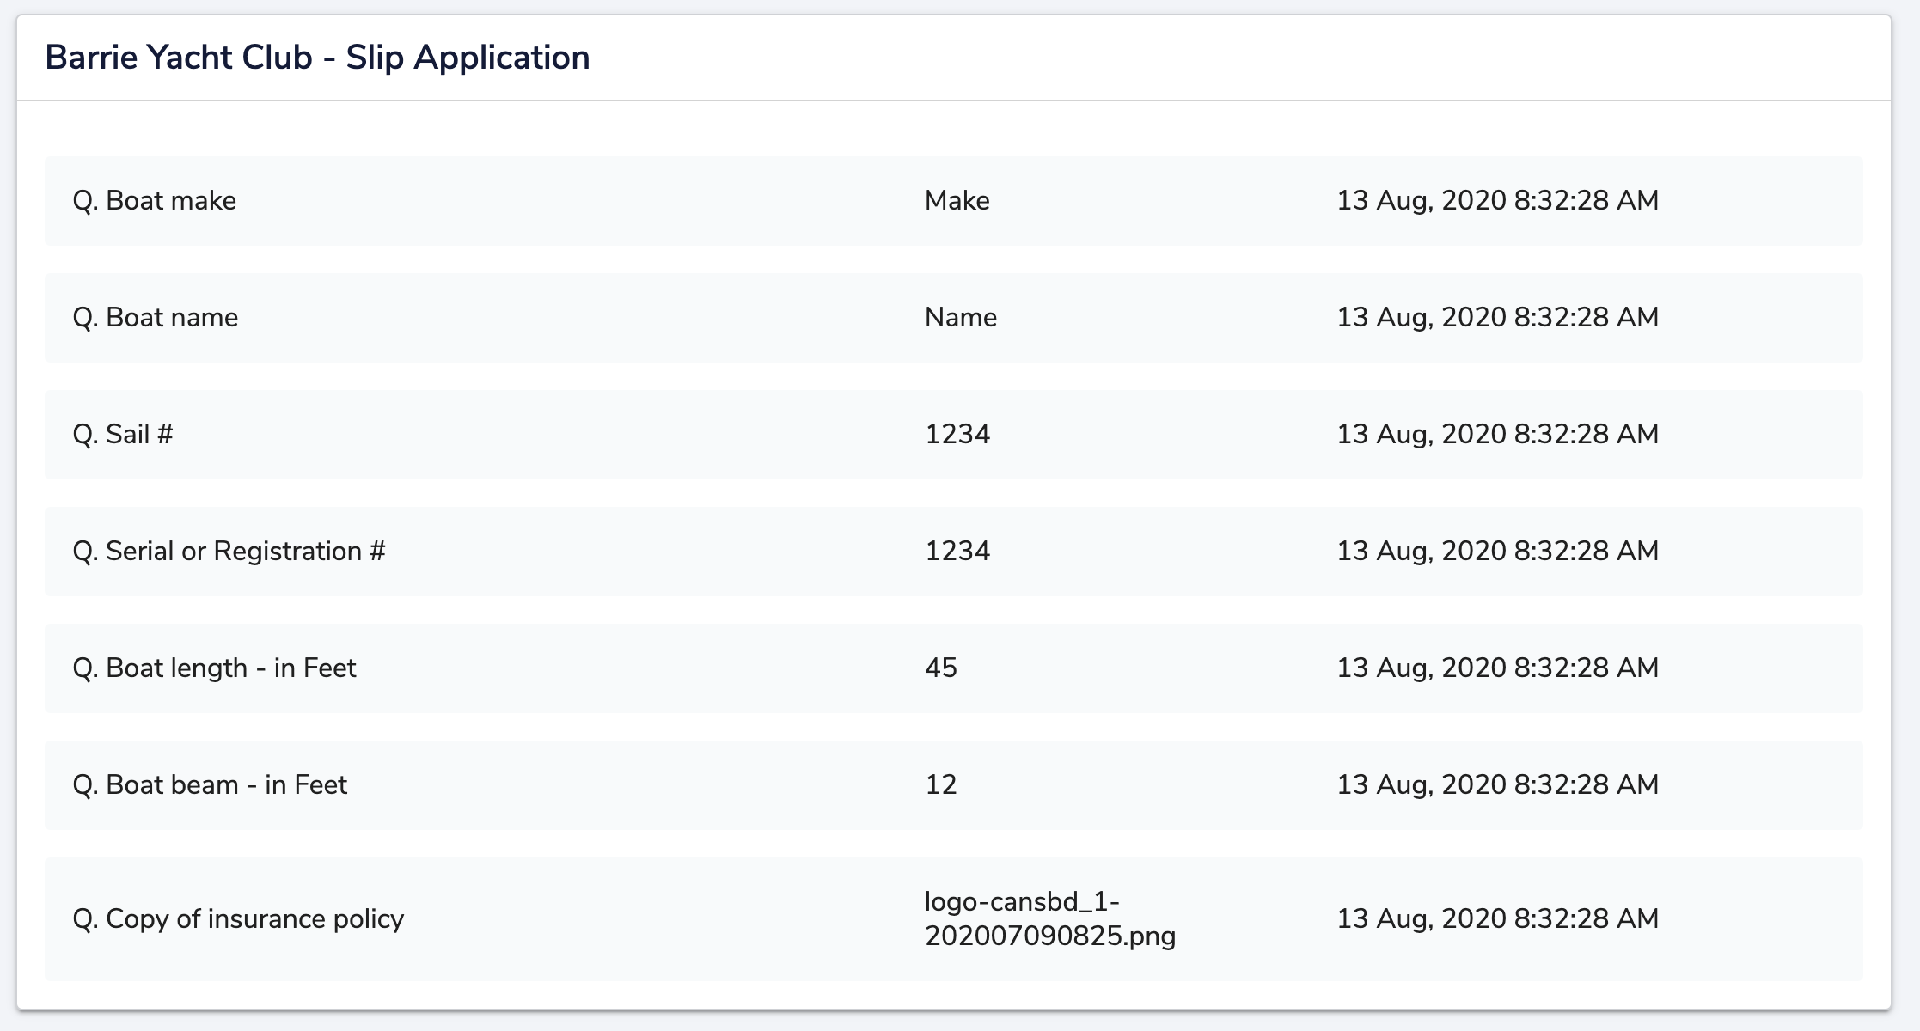Select the Q. Boat make question

tap(155, 200)
